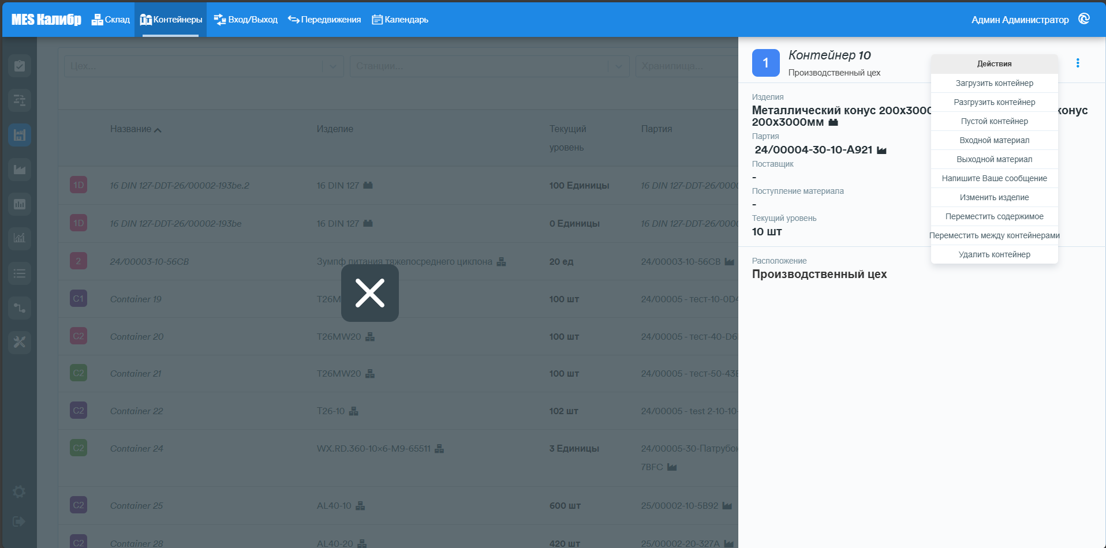Sort table by Название column
Screen dimensions: 1106x548
point(136,129)
